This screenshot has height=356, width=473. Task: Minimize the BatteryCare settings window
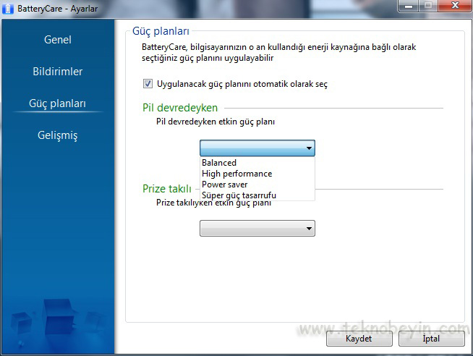pyautogui.click(x=409, y=6)
